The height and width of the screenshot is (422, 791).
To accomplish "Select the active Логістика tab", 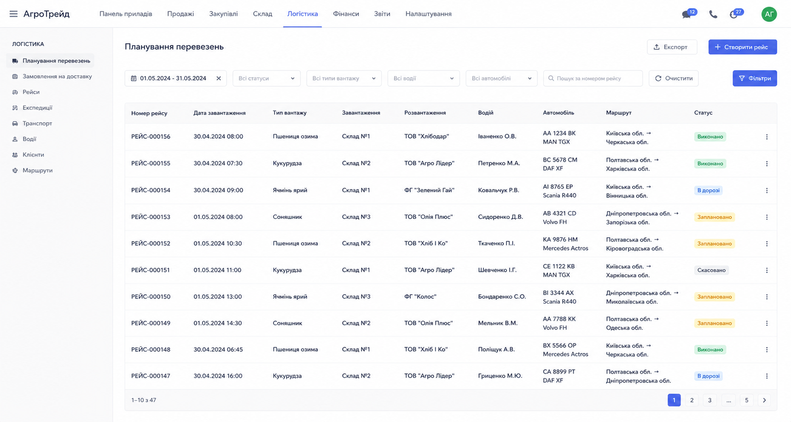I will click(302, 14).
